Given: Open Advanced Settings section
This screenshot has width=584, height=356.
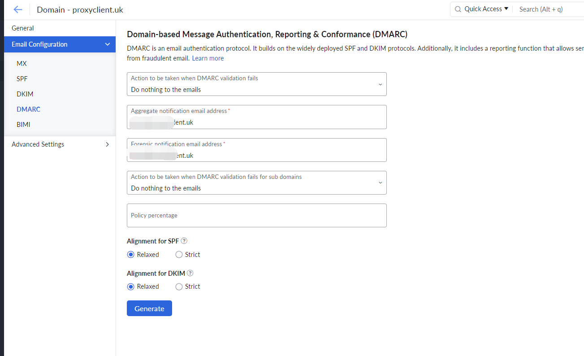Looking at the screenshot, I should click(60, 144).
